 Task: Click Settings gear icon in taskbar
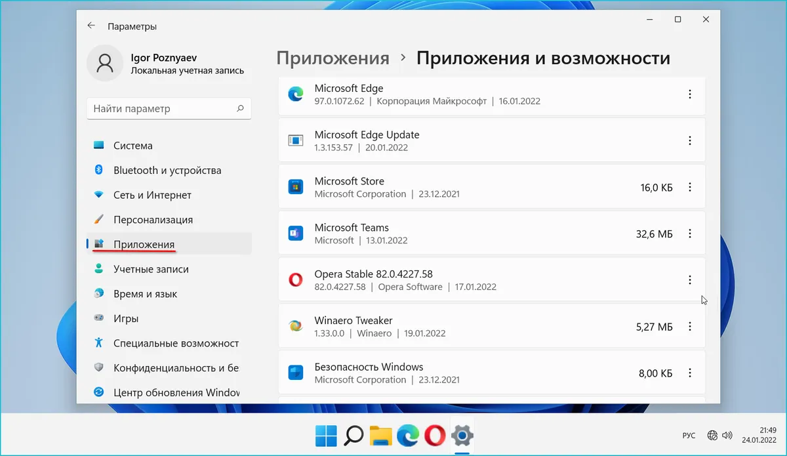pyautogui.click(x=462, y=435)
